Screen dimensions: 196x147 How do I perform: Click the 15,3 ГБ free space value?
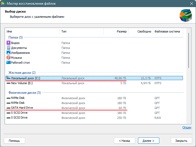pos(146,78)
